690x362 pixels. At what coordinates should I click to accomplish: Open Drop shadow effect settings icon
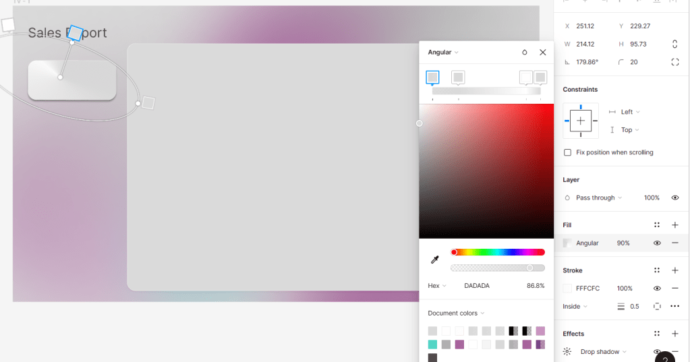567,352
